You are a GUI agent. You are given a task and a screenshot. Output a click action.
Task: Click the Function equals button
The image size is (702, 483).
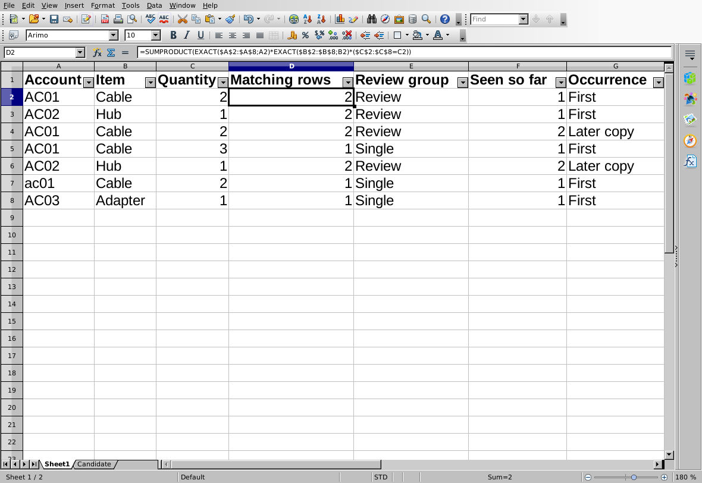click(x=125, y=52)
